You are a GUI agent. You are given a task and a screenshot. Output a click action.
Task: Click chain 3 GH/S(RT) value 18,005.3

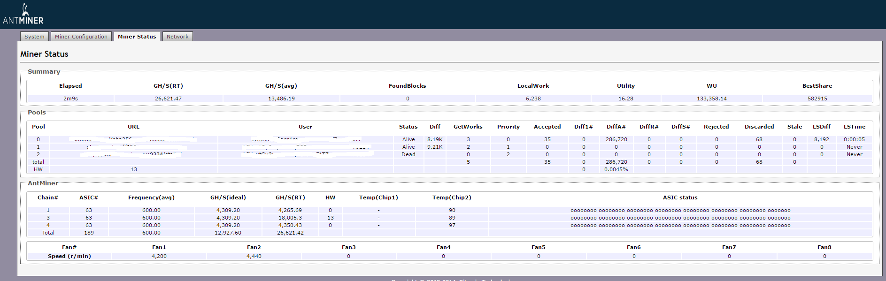point(290,218)
